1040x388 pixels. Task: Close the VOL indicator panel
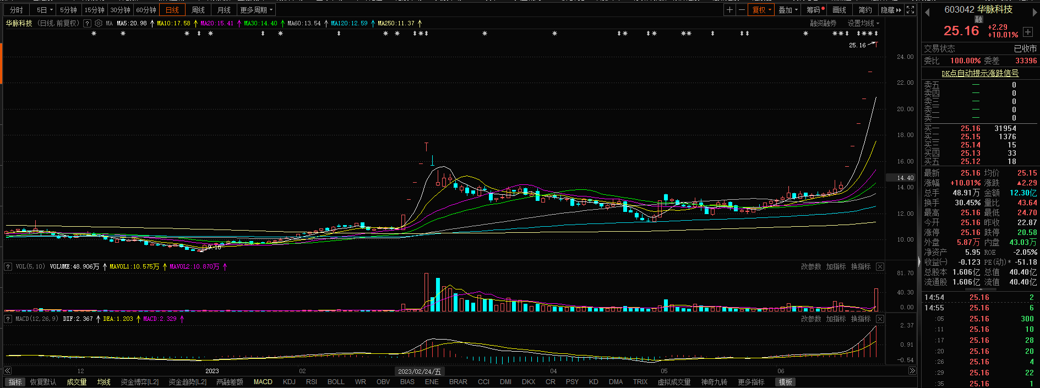click(x=880, y=267)
